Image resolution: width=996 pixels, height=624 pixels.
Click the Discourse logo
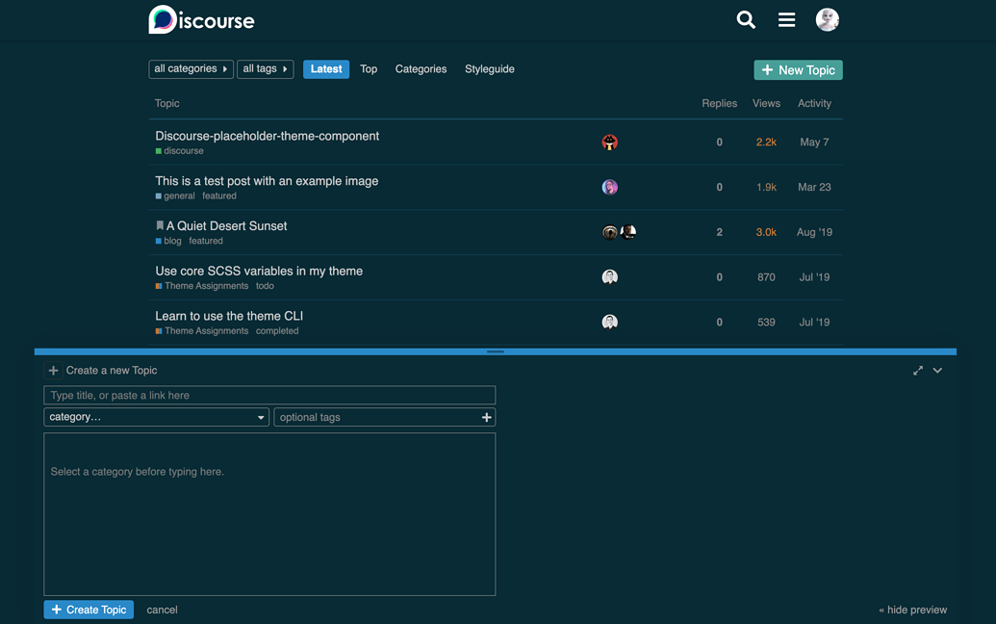pyautogui.click(x=202, y=20)
